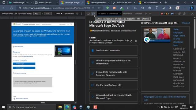Viewport: 196px width, 110px height.
Task: Click the 'View all' link
Action: click(186, 23)
